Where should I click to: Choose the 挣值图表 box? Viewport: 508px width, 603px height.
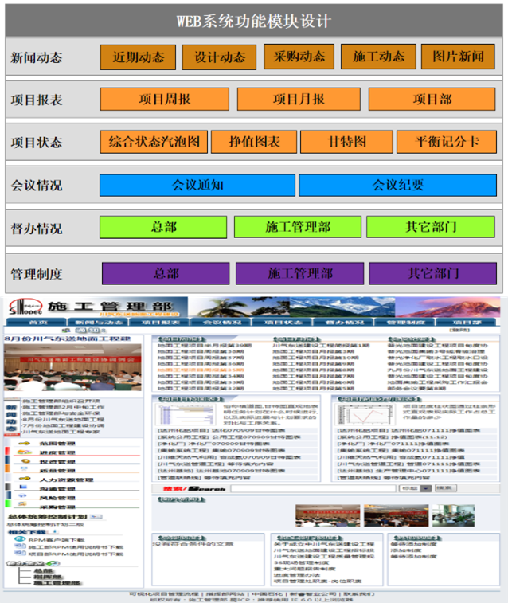click(254, 142)
